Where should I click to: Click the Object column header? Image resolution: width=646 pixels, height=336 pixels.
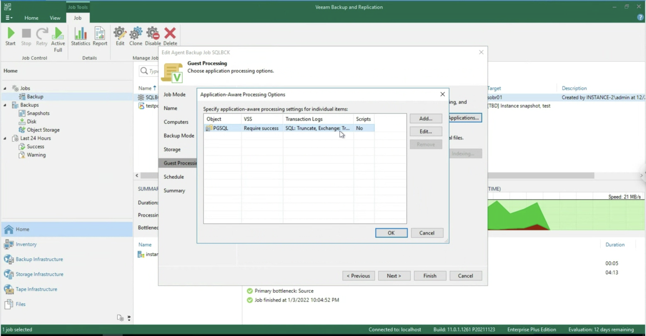coord(223,119)
